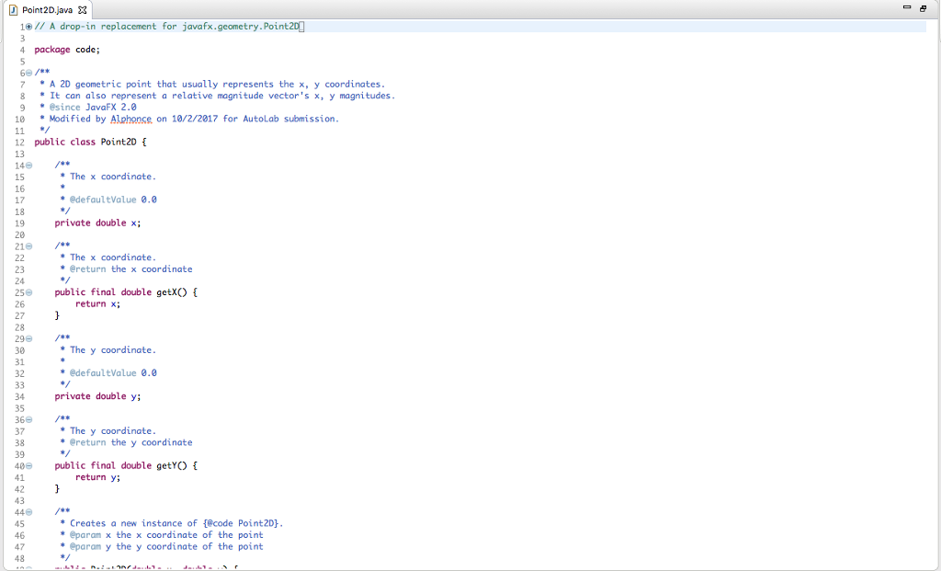Click '@return the y coordinate' comment
The width and height of the screenshot is (941, 571).
point(130,442)
